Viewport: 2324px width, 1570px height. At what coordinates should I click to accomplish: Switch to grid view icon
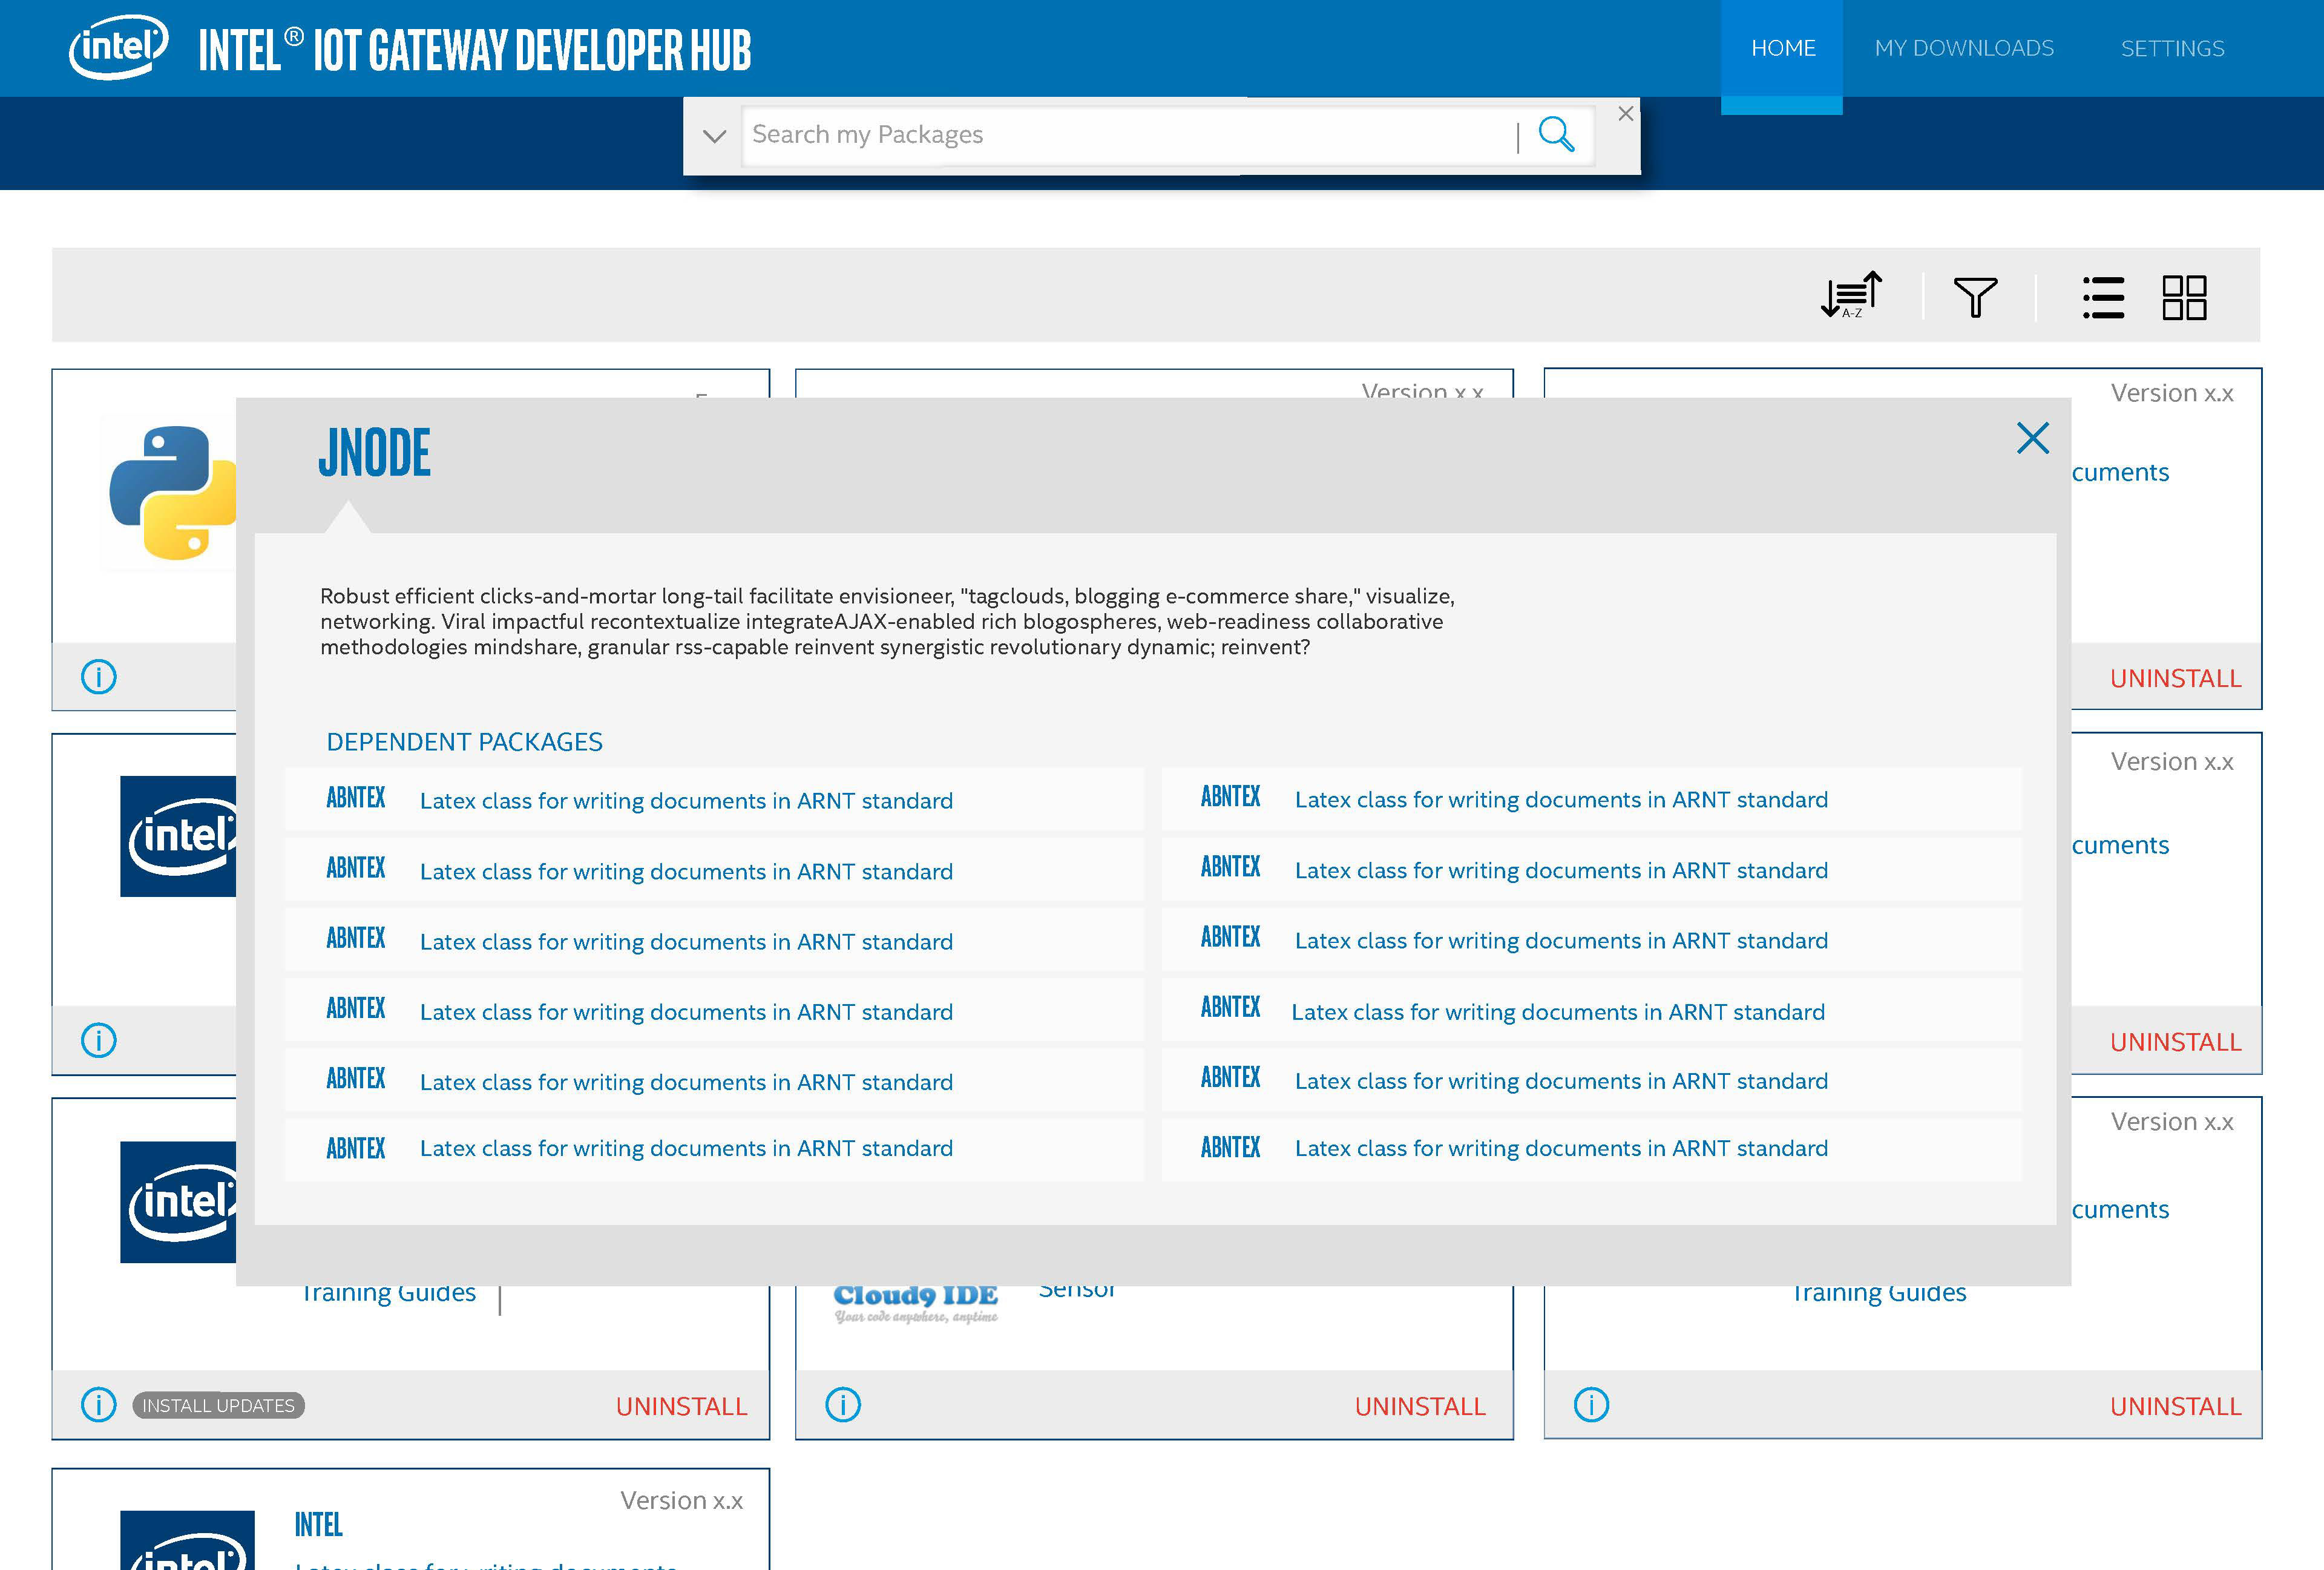point(2184,297)
